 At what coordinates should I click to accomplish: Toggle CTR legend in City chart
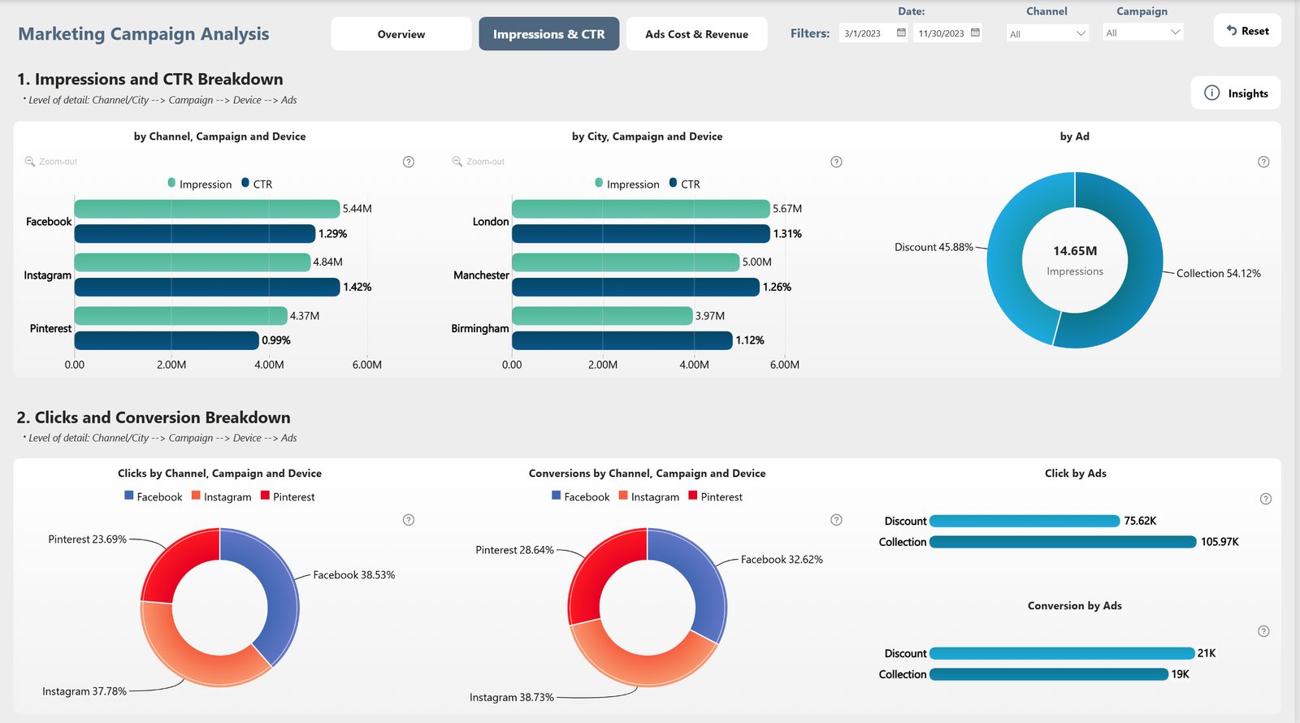pyautogui.click(x=685, y=184)
